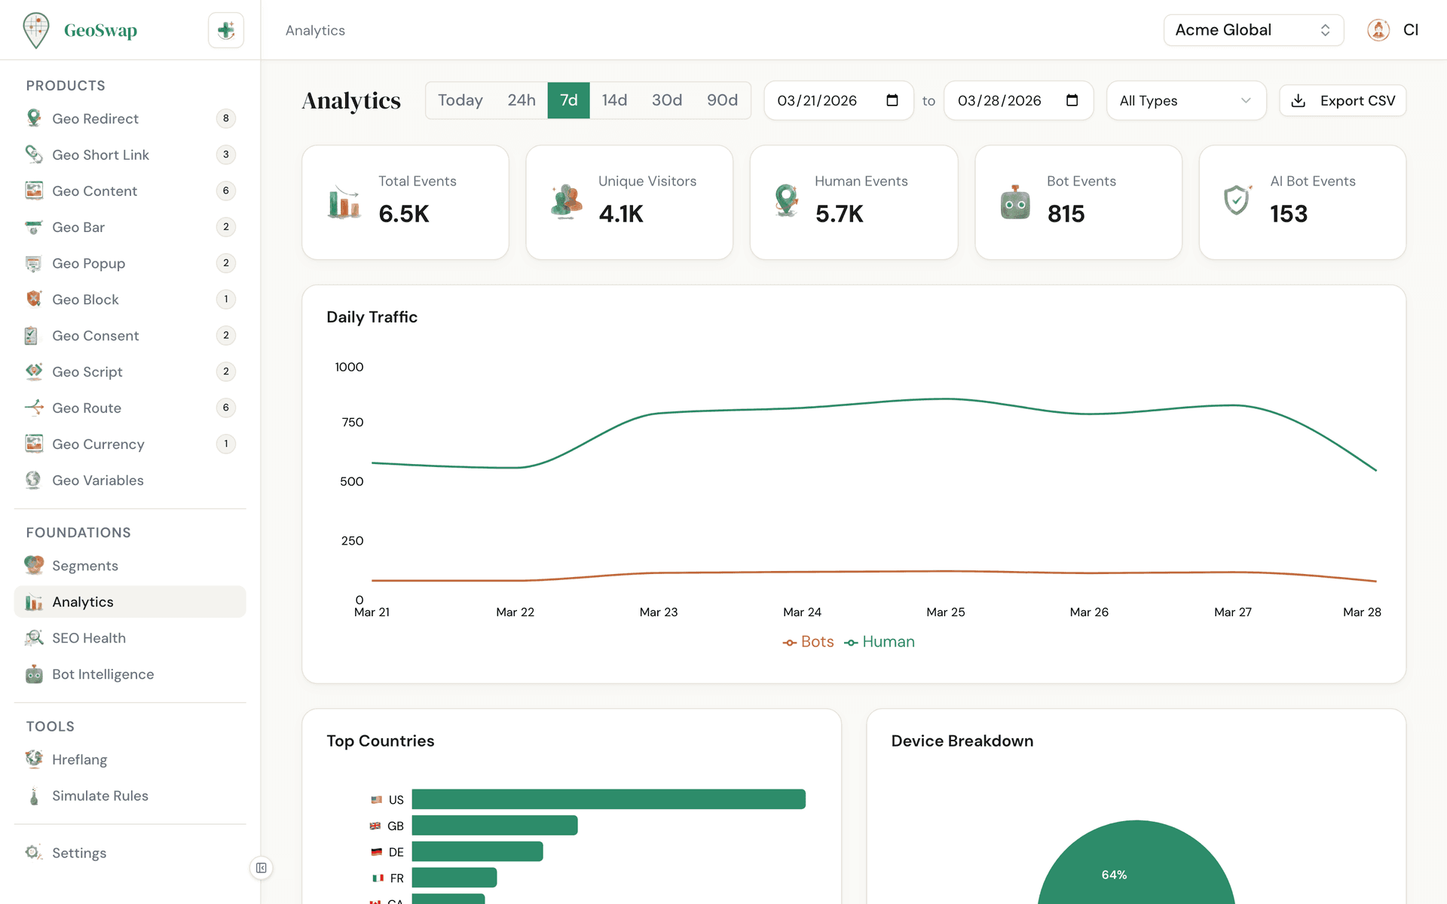Open the Acme Global organization selector
The image size is (1447, 904).
pos(1253,30)
